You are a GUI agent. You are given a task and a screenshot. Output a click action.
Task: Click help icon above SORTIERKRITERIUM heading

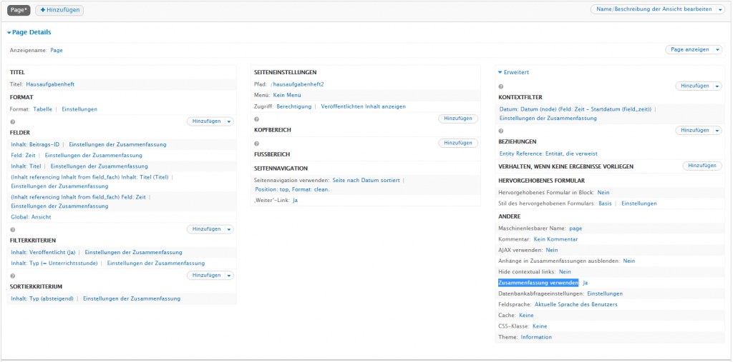point(13,276)
